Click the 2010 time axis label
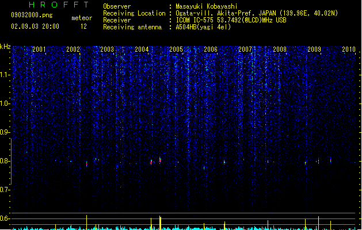Image resolution: width=362 pixels, height=230 pixels. point(349,49)
